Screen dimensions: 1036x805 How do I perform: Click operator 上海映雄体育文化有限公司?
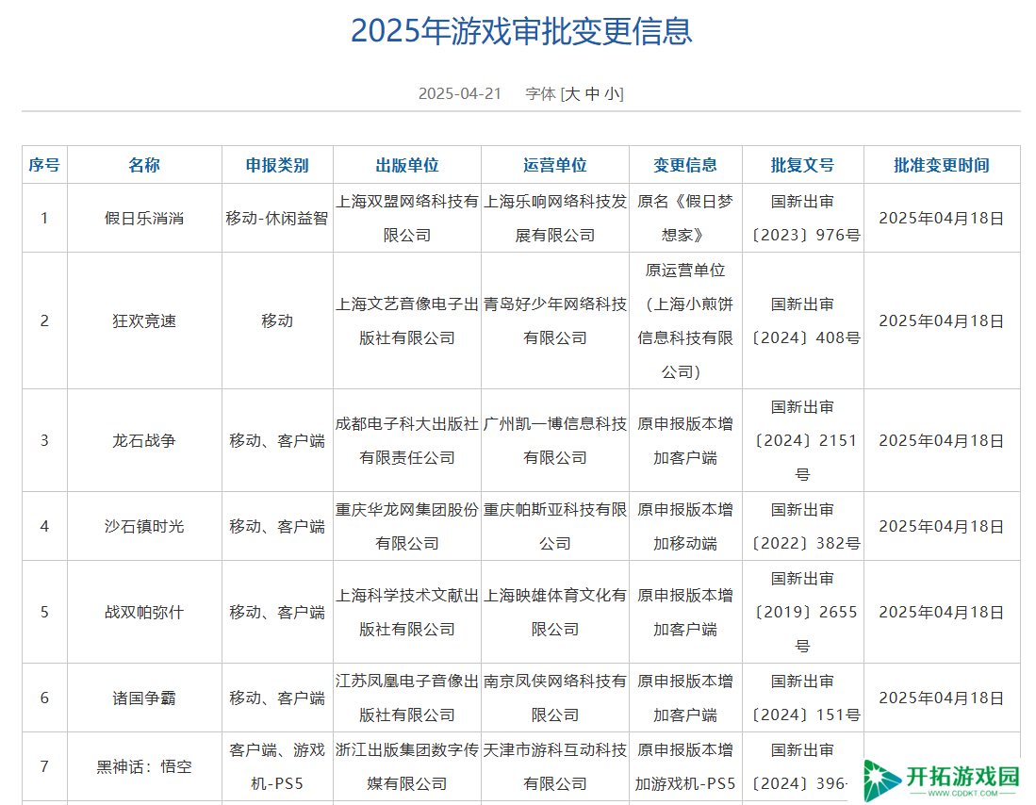(555, 612)
